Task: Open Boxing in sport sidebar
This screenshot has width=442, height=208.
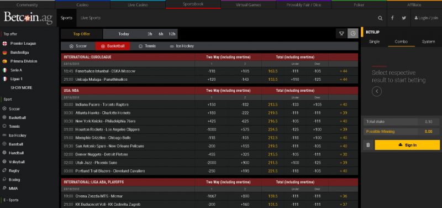Action: tap(14, 179)
